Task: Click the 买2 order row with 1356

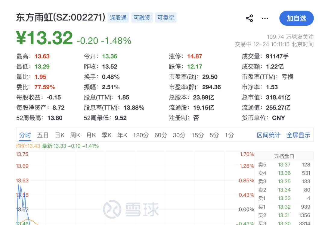Action: click(x=284, y=215)
